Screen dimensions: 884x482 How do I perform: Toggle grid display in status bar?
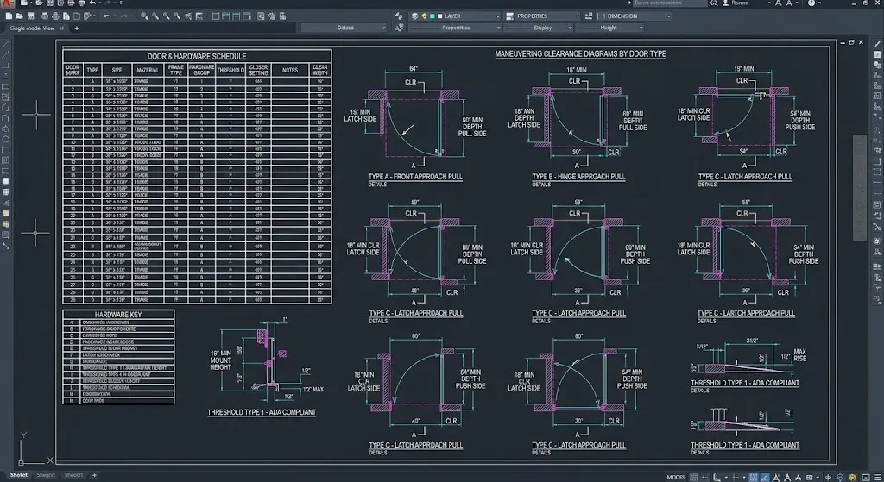pos(693,477)
